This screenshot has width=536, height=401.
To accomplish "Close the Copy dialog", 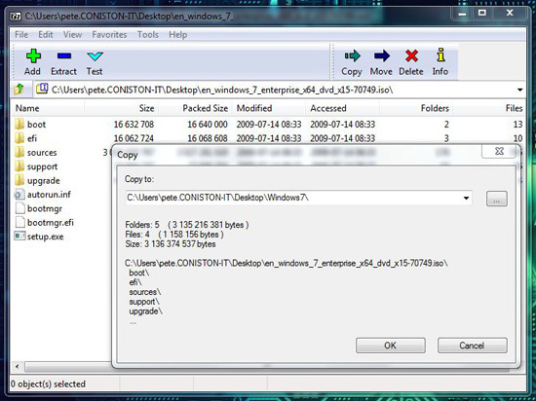I will (x=499, y=151).
